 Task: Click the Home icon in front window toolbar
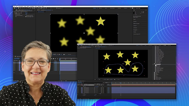point(78,45)
